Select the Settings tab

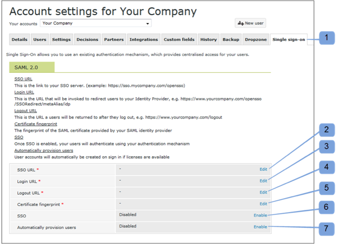coord(61,40)
